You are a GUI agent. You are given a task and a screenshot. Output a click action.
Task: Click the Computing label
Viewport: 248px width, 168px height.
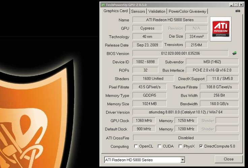[x=120, y=146]
